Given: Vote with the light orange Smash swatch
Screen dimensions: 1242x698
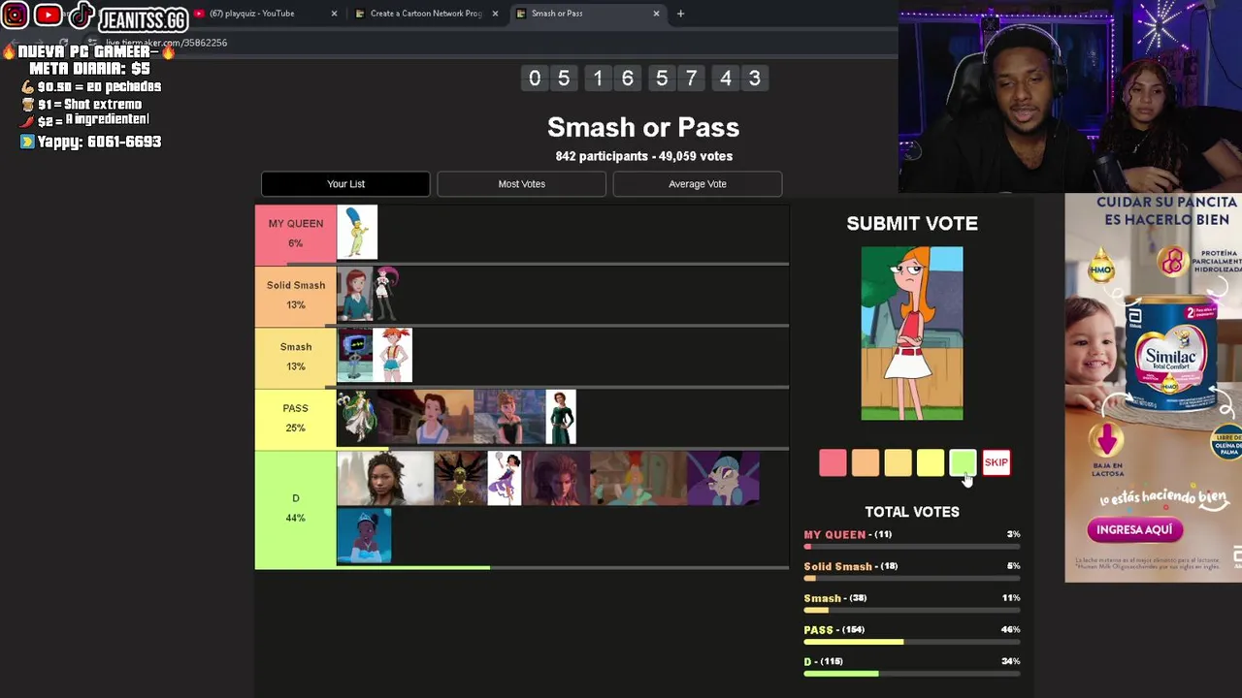Looking at the screenshot, I should pyautogui.click(x=898, y=463).
